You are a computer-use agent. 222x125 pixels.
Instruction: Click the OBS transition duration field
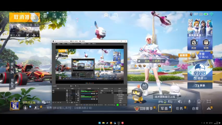107,93
